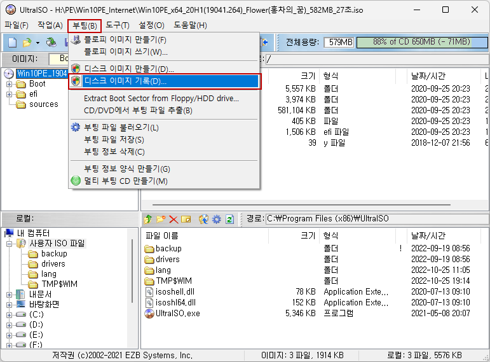Sort local files by 크기 column

(294, 235)
